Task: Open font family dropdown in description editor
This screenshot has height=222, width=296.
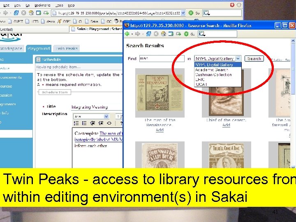Action: (106, 116)
